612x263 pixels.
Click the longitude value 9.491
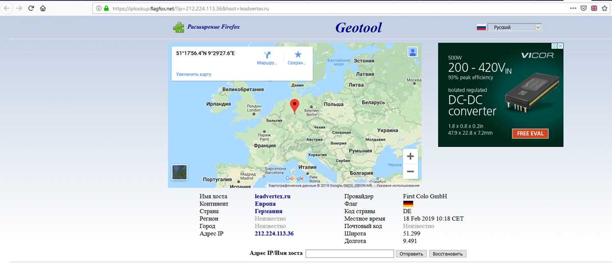tap(410, 241)
